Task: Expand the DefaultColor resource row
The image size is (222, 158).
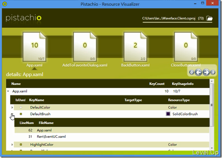Action: [12, 108]
